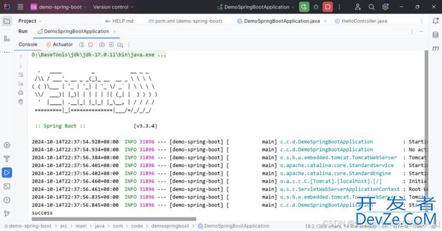
Task: Clear all console output with trash icon
Action: (x=20, y=101)
